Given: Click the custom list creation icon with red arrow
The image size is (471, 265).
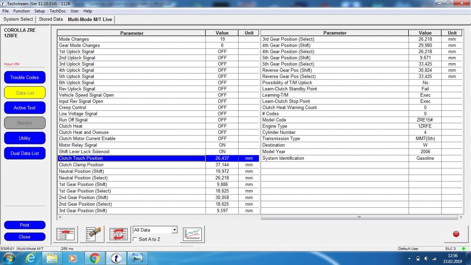Looking at the screenshot, I should pos(65,234).
